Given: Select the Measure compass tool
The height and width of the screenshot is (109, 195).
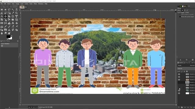Looking at the screenshot, I should (x=2, y=16).
